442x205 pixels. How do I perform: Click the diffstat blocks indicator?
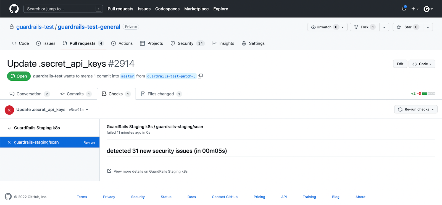coord(429,94)
